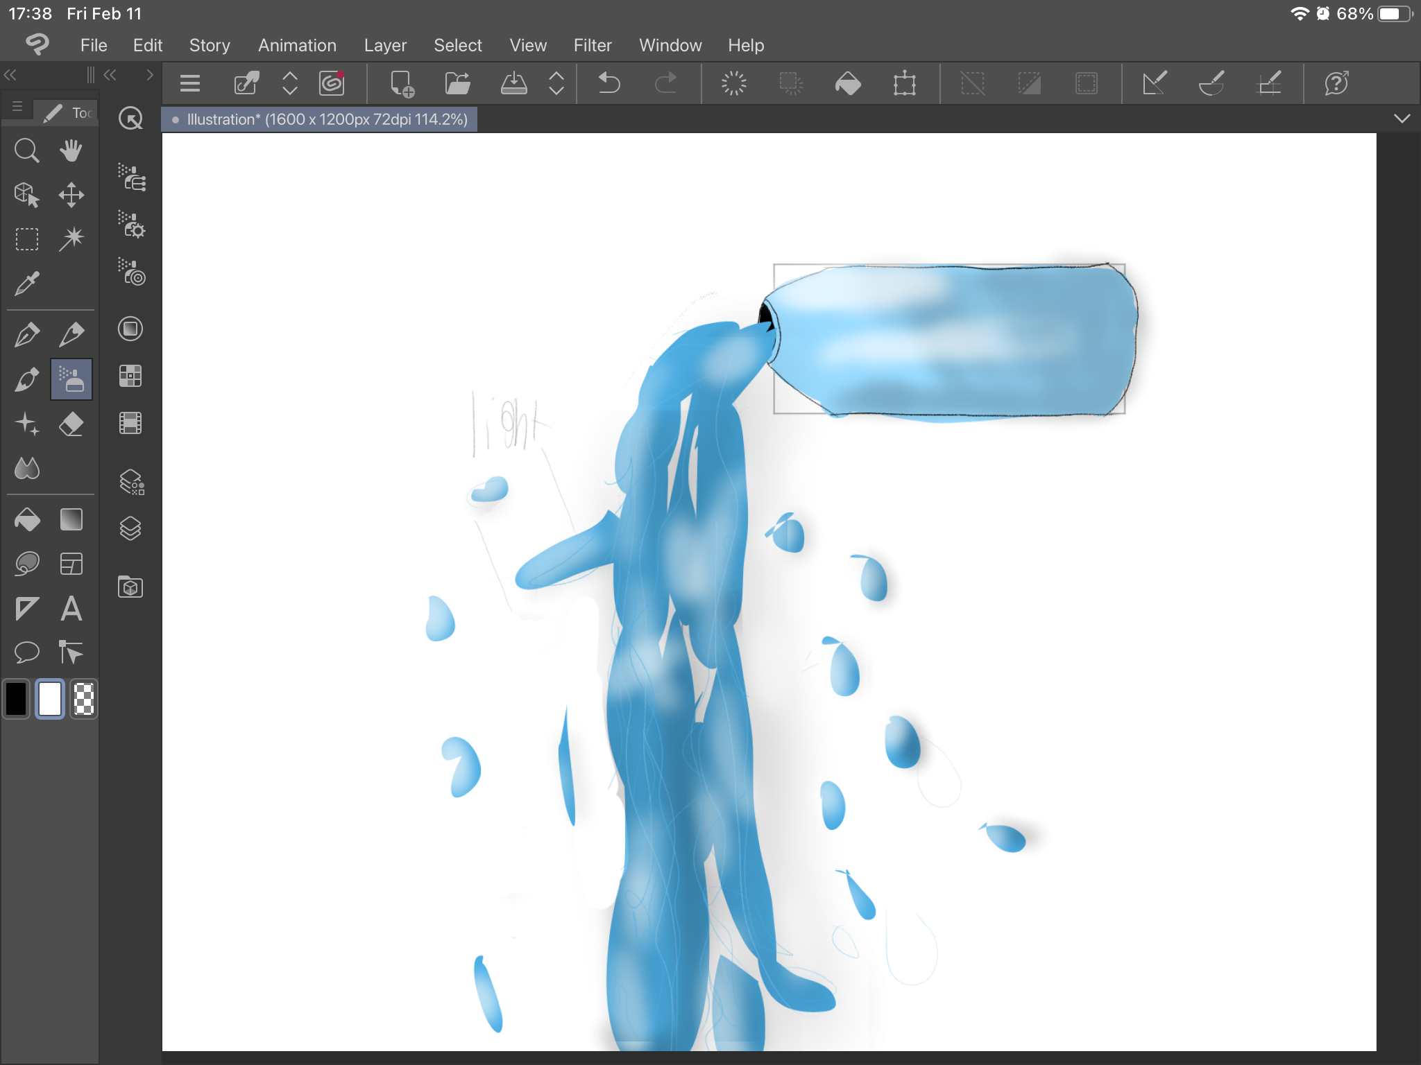Select the Auto select magic wand tool
This screenshot has height=1065, width=1421.
coord(71,239)
